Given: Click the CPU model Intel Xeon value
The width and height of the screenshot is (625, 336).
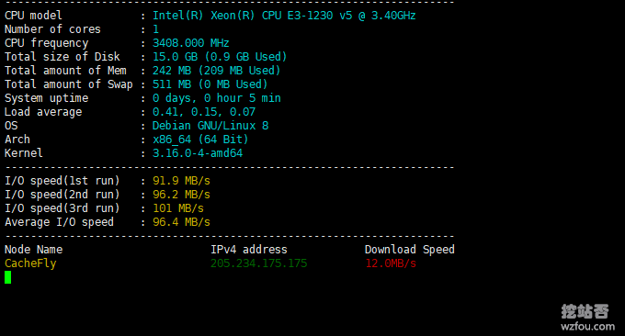Looking at the screenshot, I should (284, 16).
